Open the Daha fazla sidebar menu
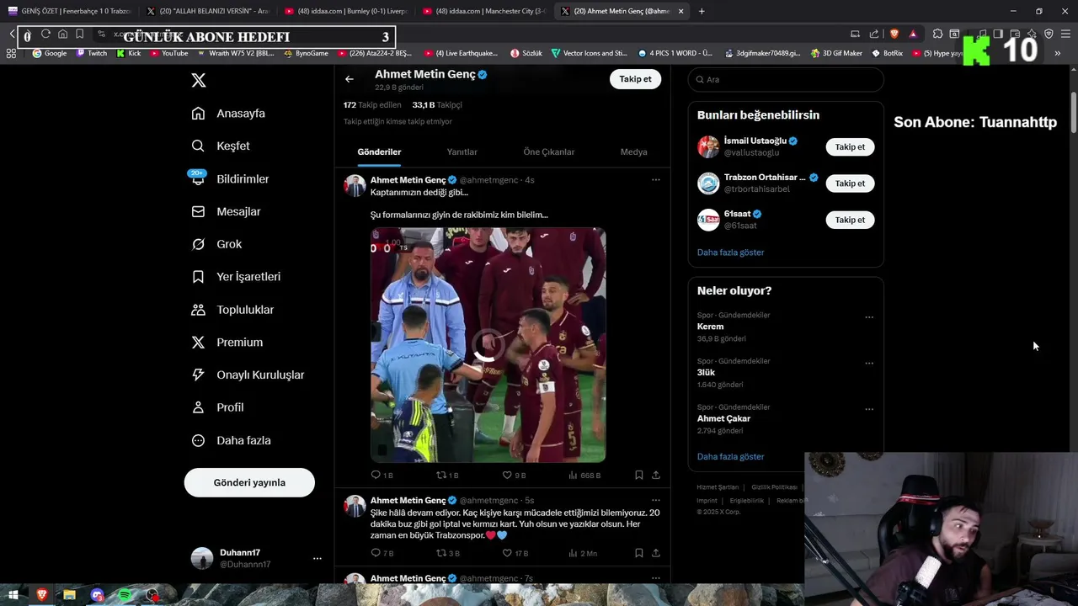This screenshot has height=606, width=1078. pos(231,440)
